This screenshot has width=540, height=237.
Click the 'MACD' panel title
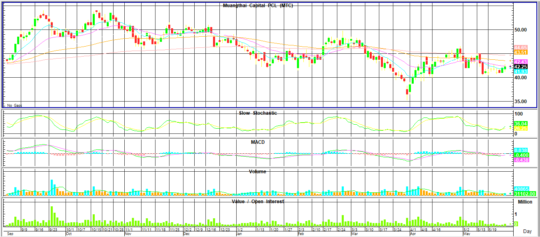(257, 142)
